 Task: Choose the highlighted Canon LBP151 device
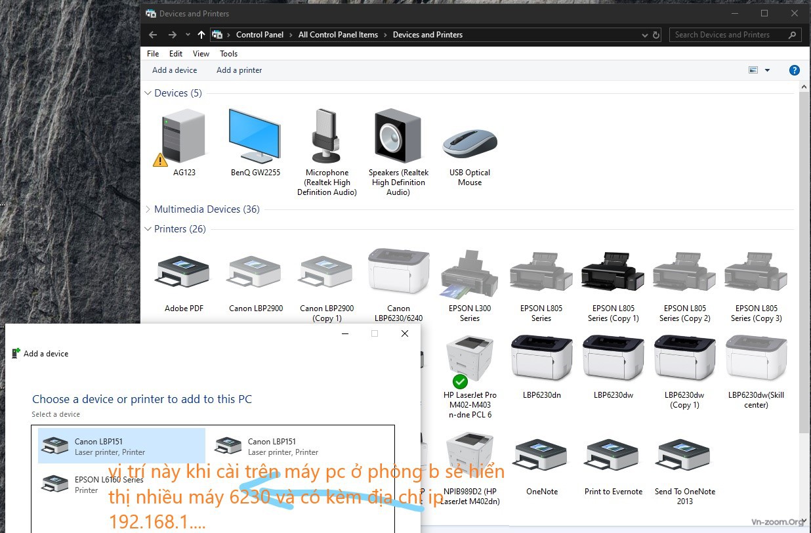[121, 446]
